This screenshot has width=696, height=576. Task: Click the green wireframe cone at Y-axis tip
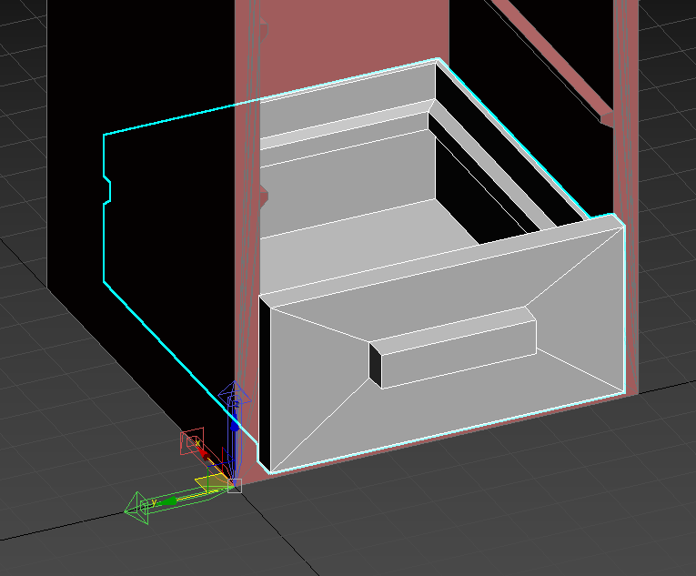tap(137, 508)
